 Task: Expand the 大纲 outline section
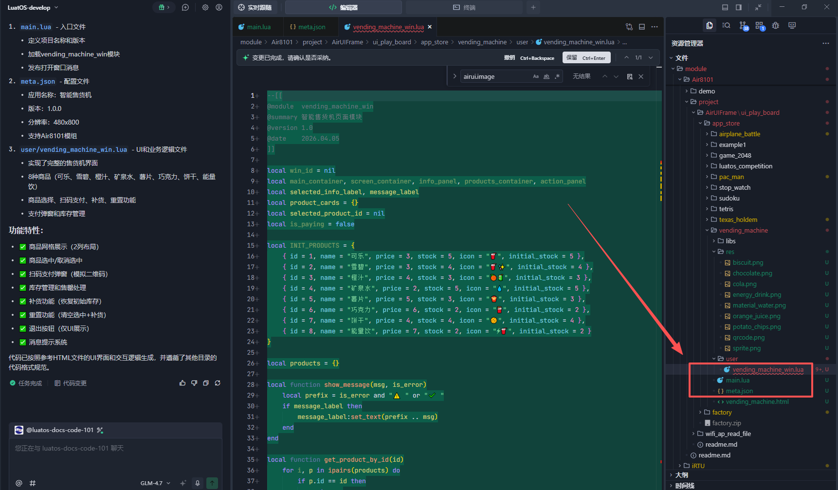[x=682, y=475]
